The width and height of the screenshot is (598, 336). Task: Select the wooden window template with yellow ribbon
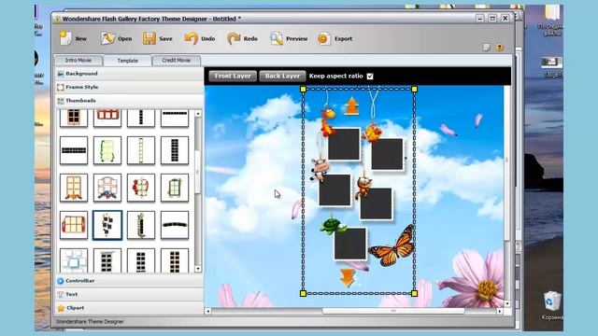click(x=74, y=188)
